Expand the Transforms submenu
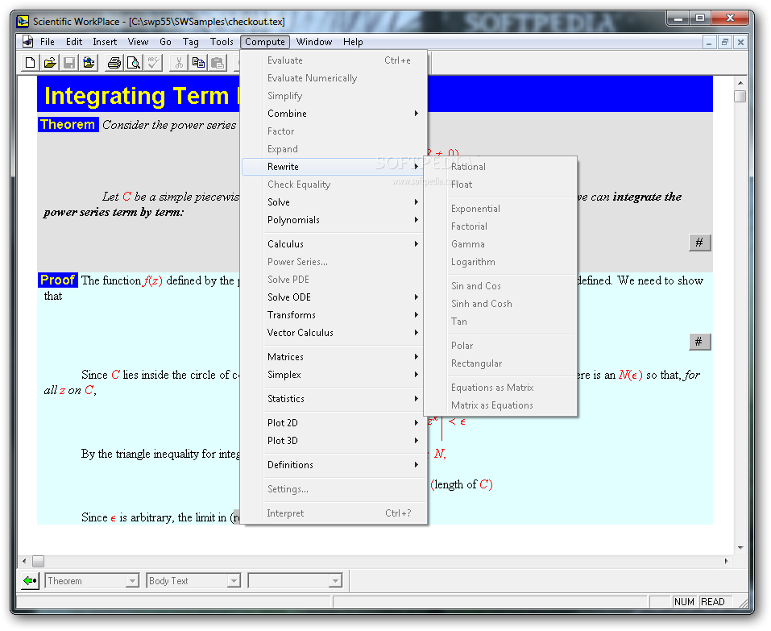This screenshot has height=631, width=771. pos(334,315)
